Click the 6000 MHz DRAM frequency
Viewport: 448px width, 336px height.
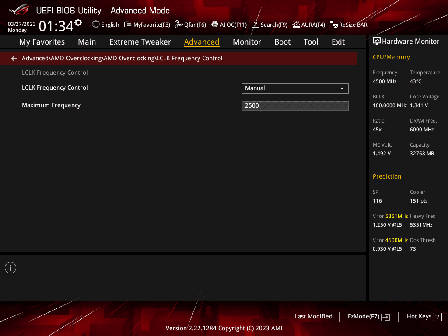point(422,129)
